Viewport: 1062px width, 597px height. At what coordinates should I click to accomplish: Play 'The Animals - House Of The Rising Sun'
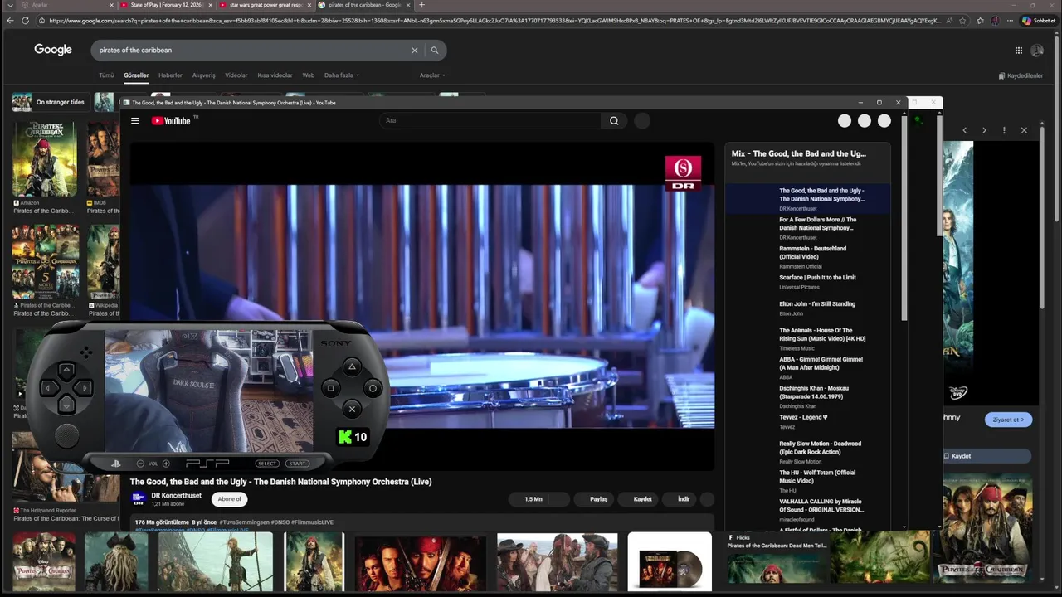pyautogui.click(x=806, y=340)
